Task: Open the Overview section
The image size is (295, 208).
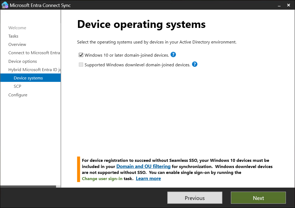Action: tap(17, 44)
